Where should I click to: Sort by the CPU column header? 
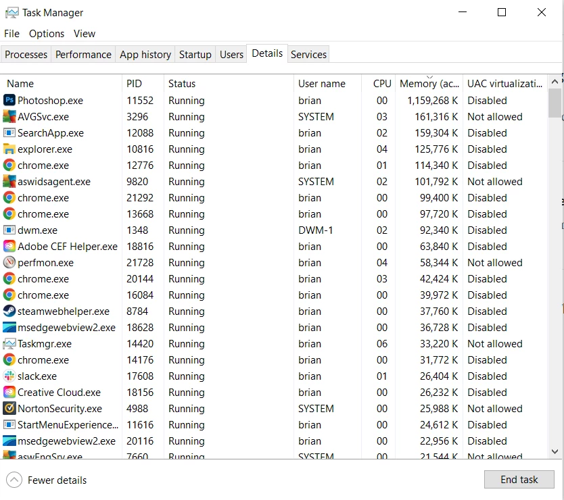pos(379,84)
